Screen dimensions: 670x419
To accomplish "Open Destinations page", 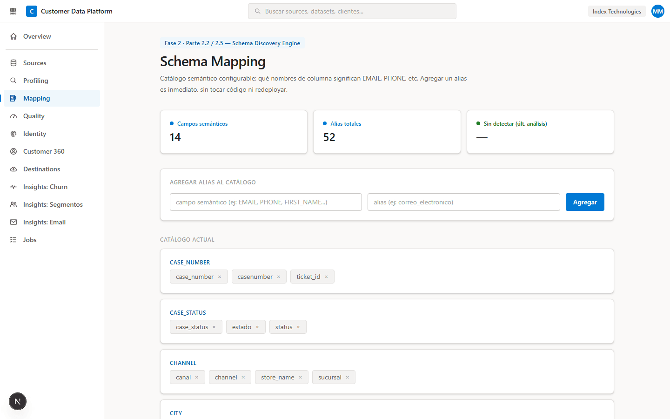I will [52, 169].
